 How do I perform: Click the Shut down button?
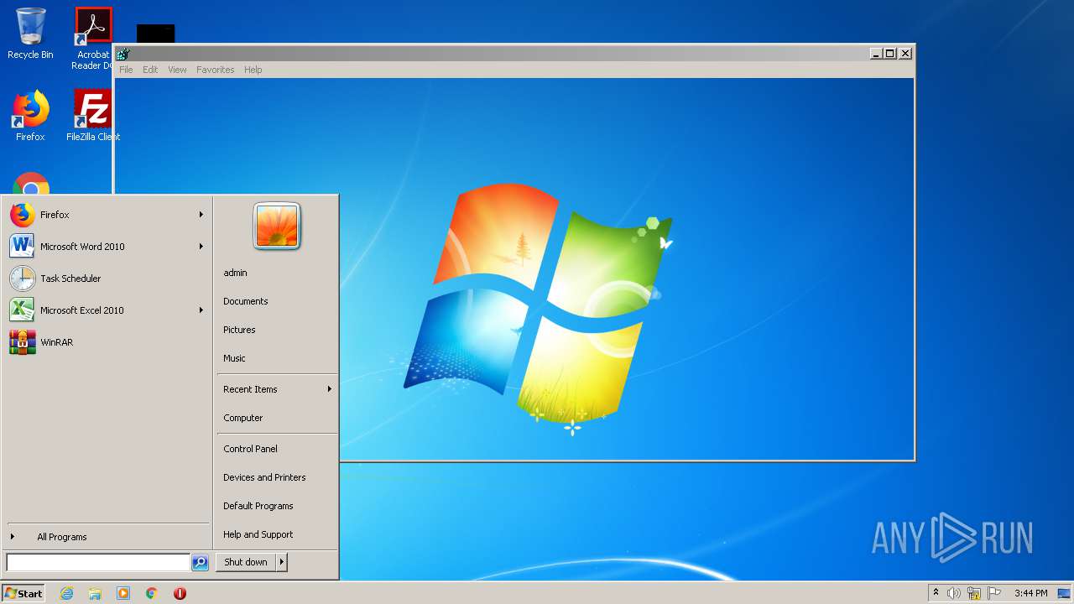pos(246,562)
